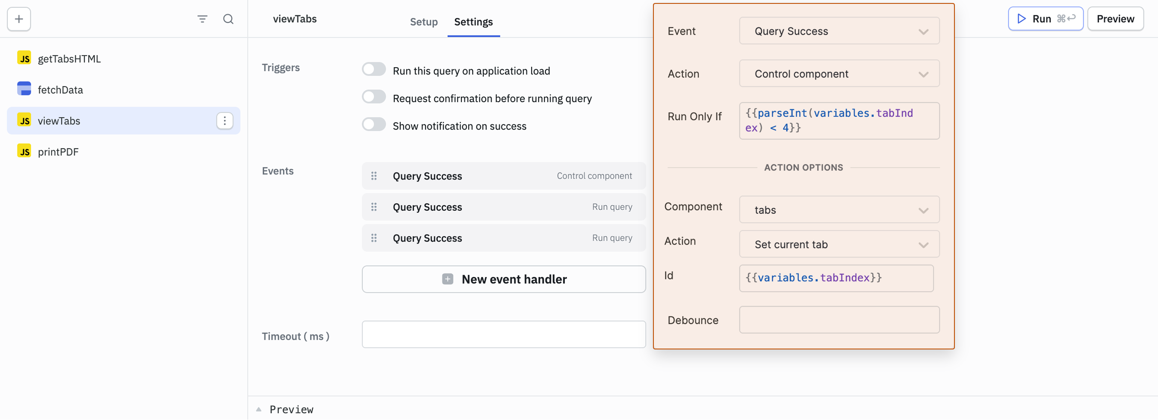Click into the Timeout (ms) field
Image resolution: width=1158 pixels, height=420 pixels.
pyautogui.click(x=503, y=334)
